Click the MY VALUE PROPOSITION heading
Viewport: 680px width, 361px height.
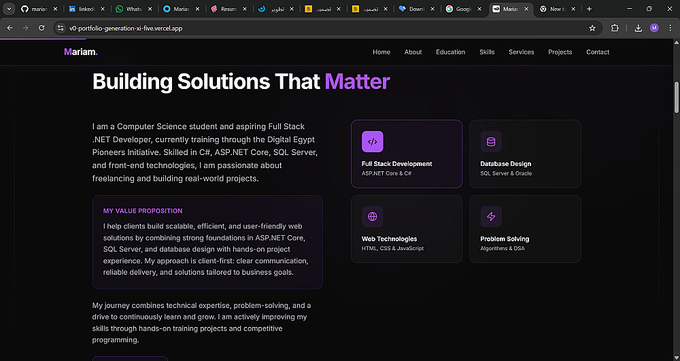pyautogui.click(x=143, y=211)
